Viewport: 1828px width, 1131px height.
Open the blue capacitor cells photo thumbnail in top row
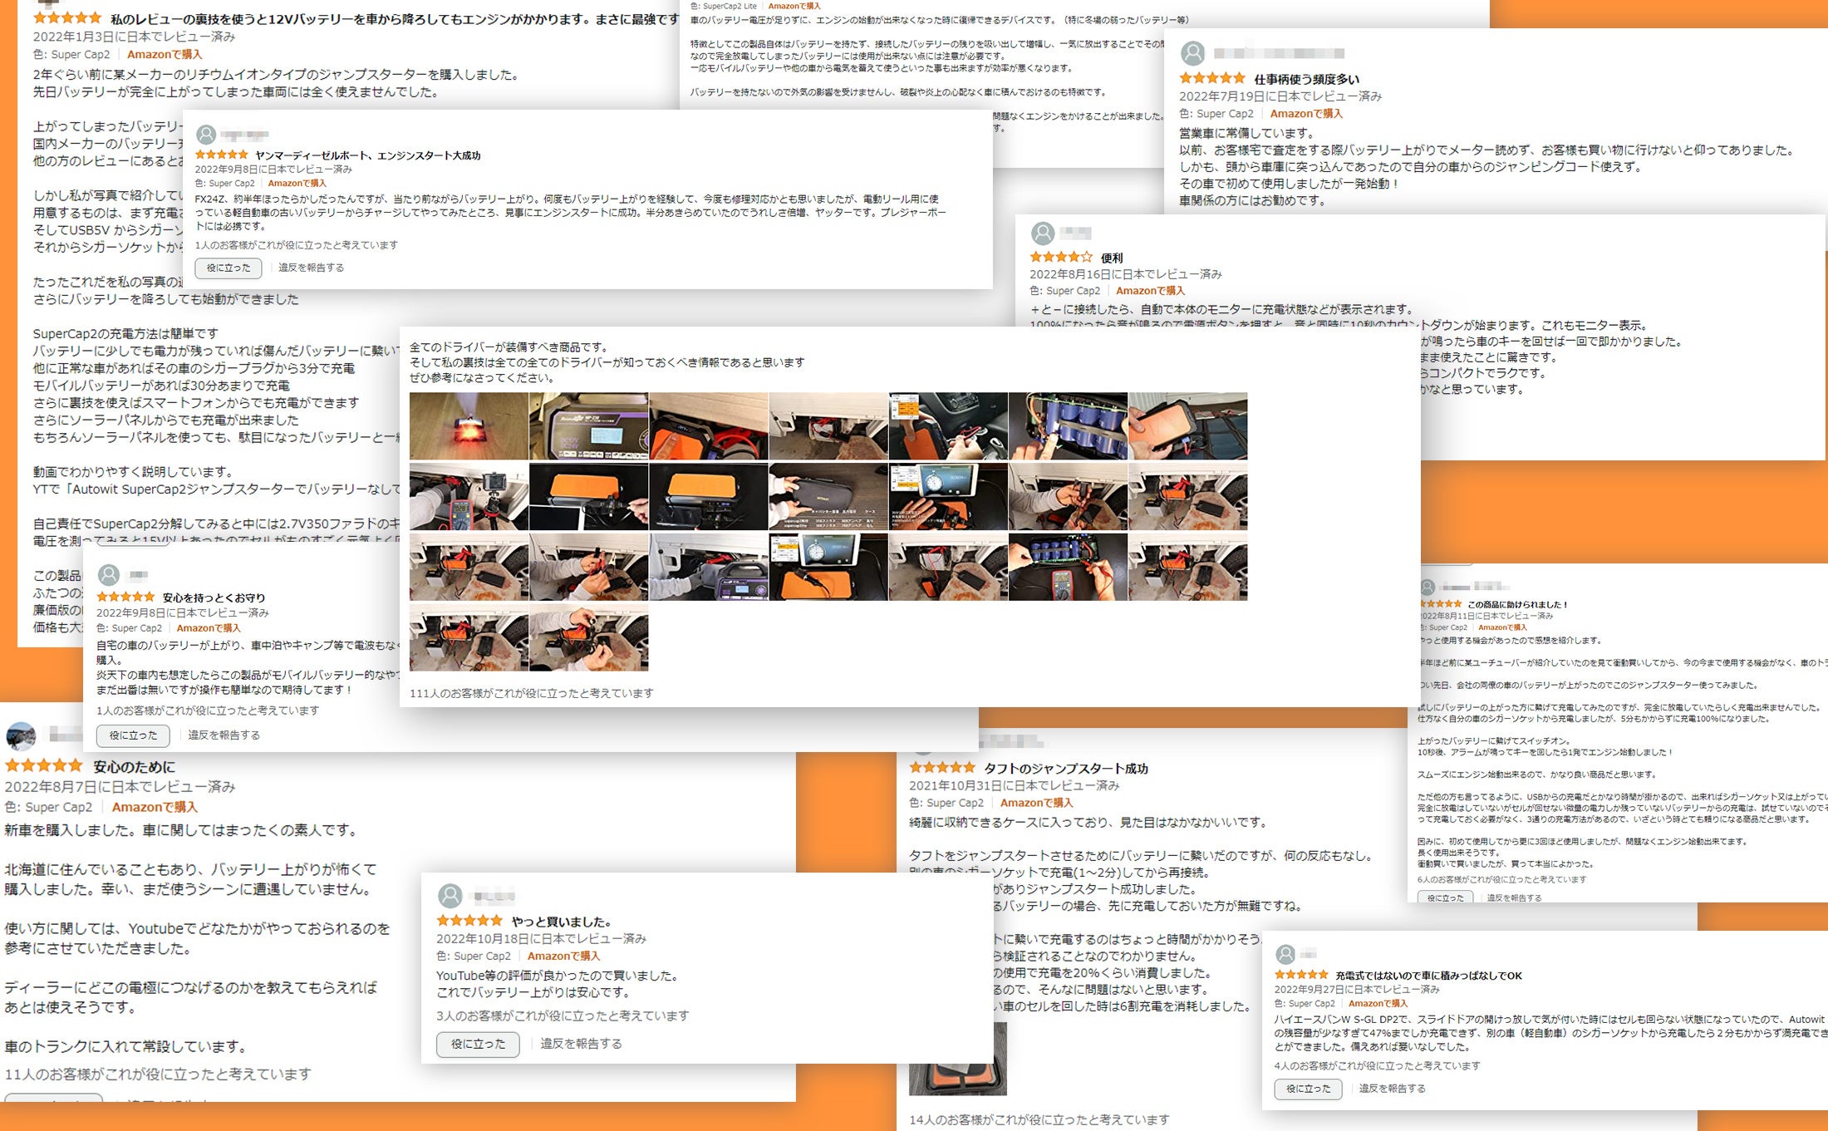(x=1068, y=426)
